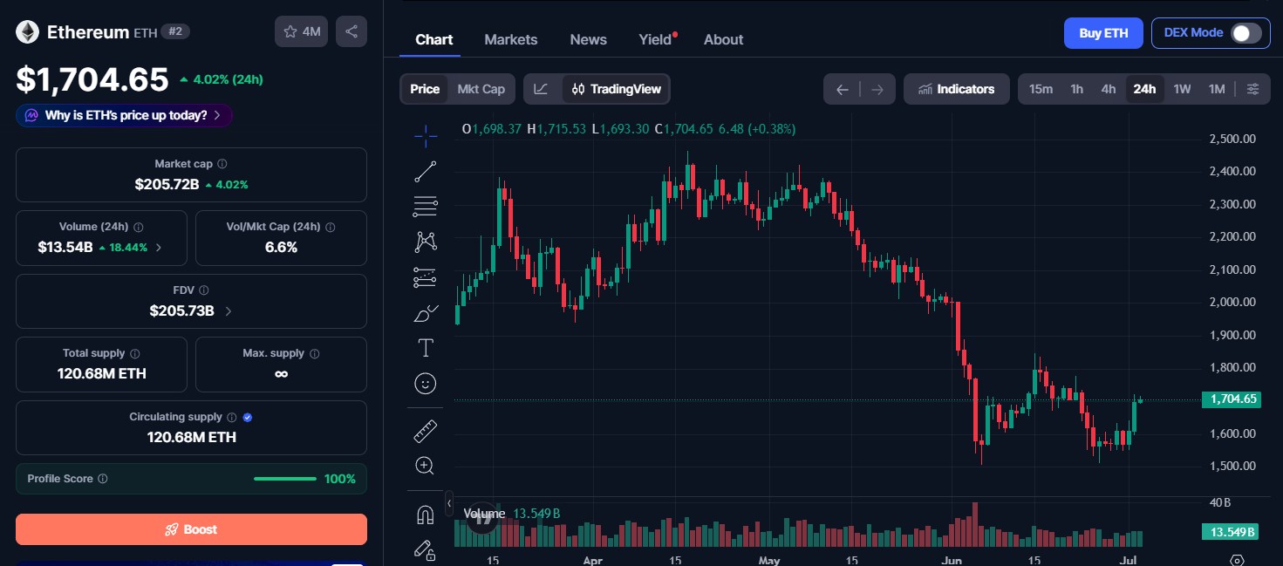1283x566 pixels.
Task: Click the Ethereum logo icon
Action: 27,32
